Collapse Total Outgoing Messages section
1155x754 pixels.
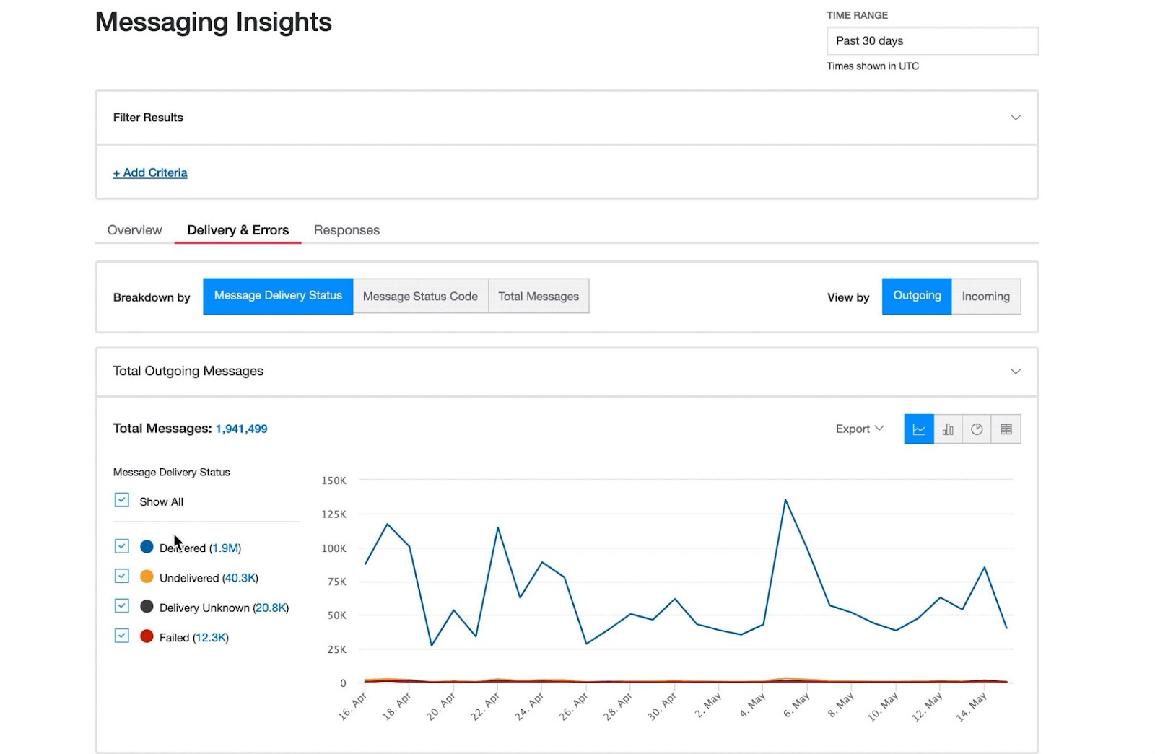(x=1015, y=372)
